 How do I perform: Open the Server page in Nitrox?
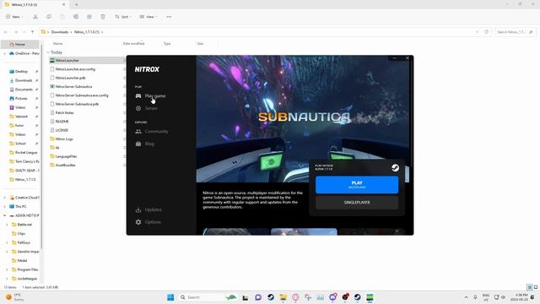[x=147, y=108]
